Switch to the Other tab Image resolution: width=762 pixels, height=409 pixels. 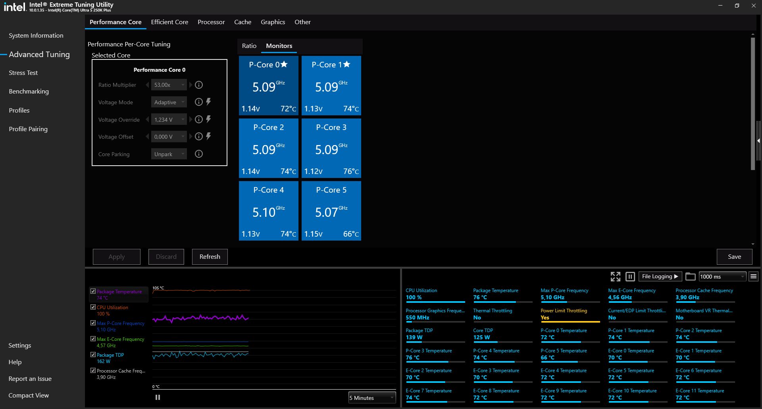point(302,22)
